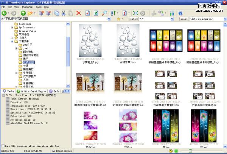Click the green Refresh icon in toolbar
Viewport: 227px width, 154px height.
(96, 13)
